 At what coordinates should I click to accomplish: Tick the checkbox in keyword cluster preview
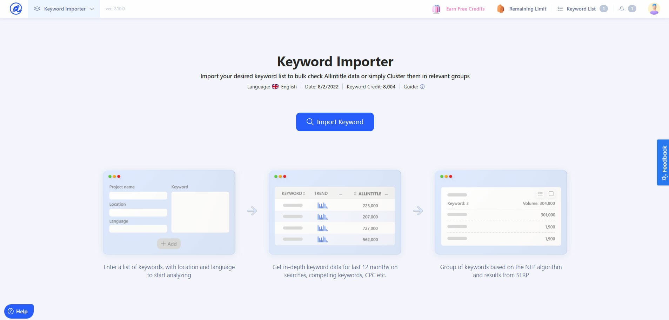click(x=551, y=194)
